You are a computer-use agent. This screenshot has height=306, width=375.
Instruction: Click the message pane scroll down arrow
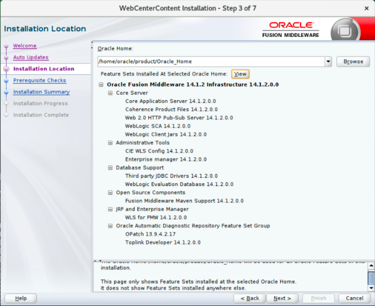[x=371, y=288]
